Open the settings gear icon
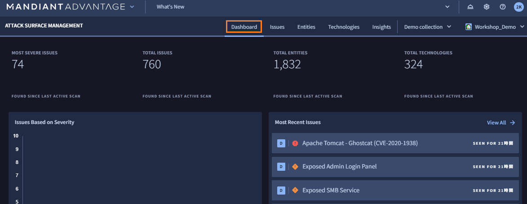 click(487, 7)
